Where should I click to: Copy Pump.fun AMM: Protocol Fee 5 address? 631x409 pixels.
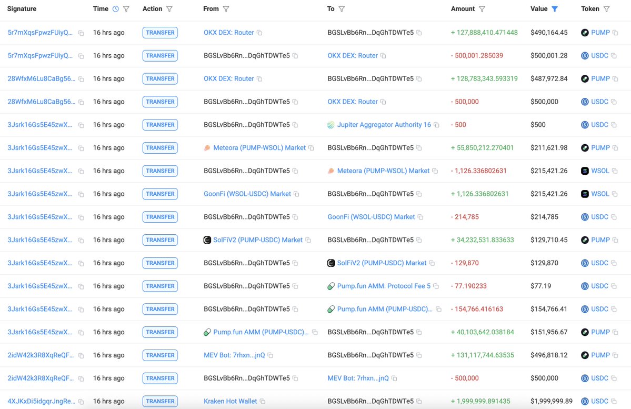point(436,286)
